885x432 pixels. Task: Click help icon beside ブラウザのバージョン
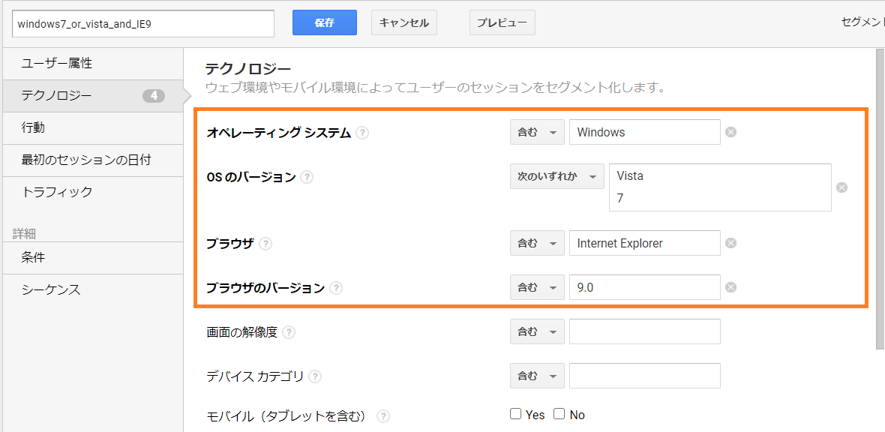336,288
